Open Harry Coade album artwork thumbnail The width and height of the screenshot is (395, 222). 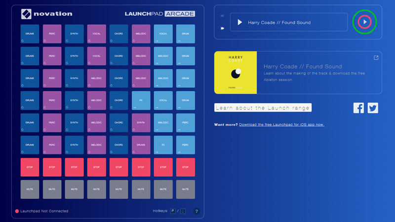(x=236, y=73)
